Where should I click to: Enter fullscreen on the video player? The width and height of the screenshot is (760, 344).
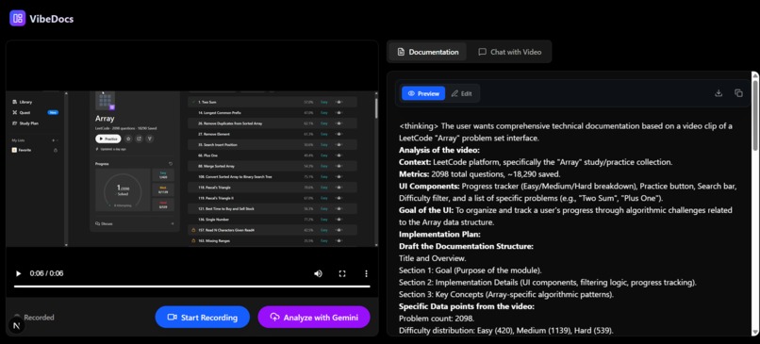pos(342,273)
